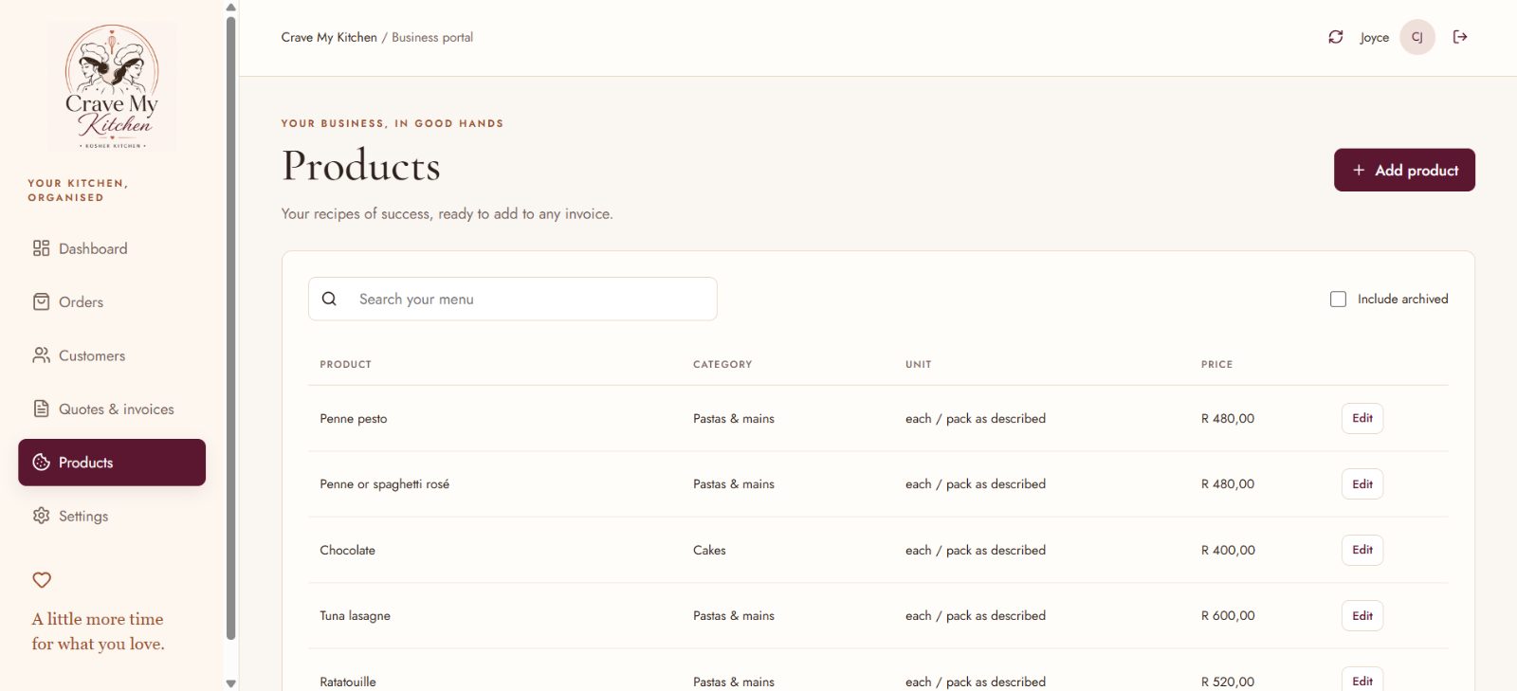Click the unit cell in Chocolate row

click(x=976, y=550)
